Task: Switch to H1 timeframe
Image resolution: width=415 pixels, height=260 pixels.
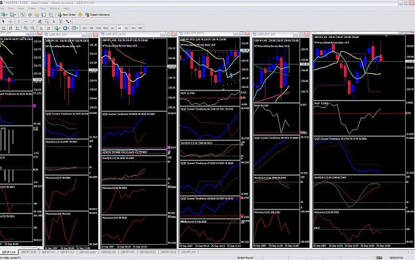Action: pyautogui.click(x=112, y=28)
